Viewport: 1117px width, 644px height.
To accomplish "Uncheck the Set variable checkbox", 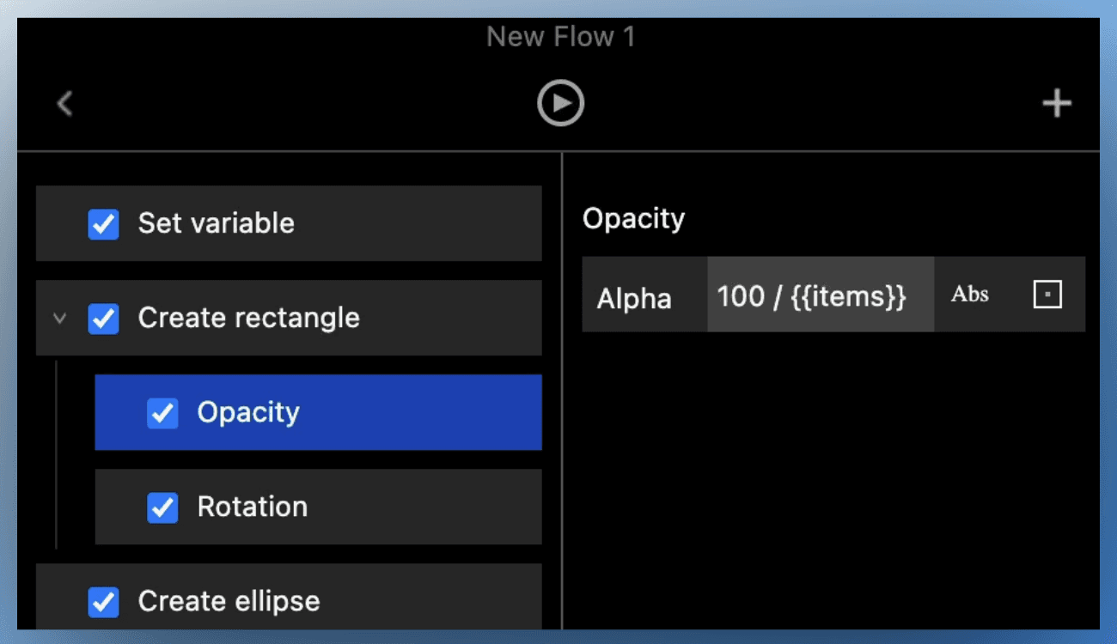I will (104, 224).
